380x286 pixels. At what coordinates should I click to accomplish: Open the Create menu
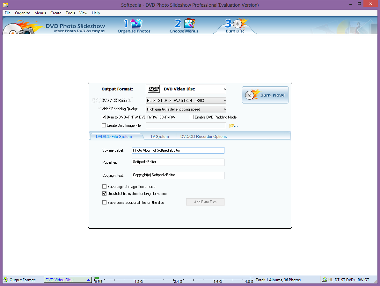click(56, 13)
